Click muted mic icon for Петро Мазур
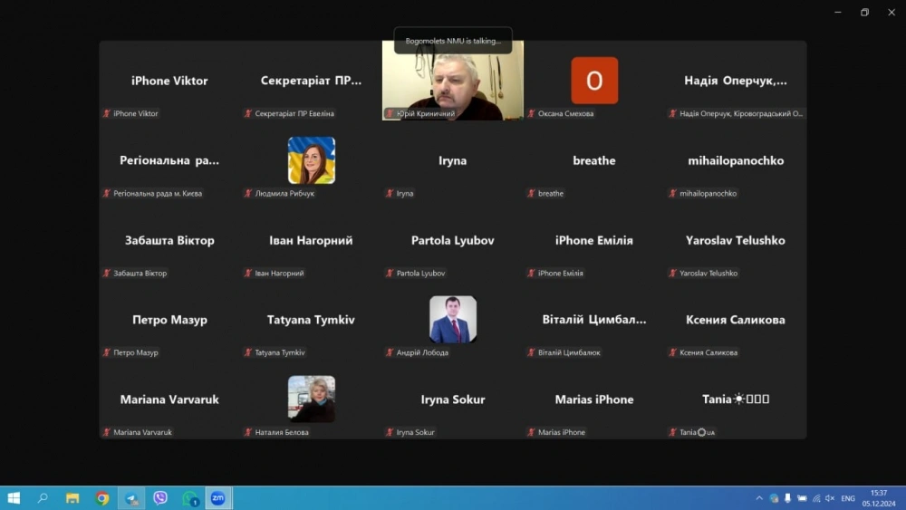Screen dimensions: 906x510 point(106,352)
